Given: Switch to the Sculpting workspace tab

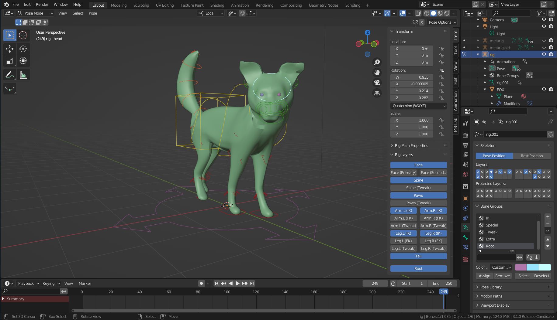Looking at the screenshot, I should 141,5.
